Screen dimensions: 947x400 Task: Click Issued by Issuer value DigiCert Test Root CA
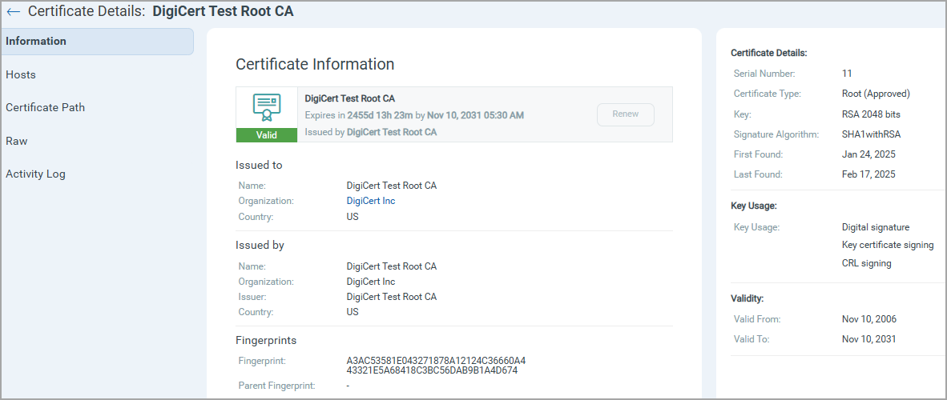[391, 297]
